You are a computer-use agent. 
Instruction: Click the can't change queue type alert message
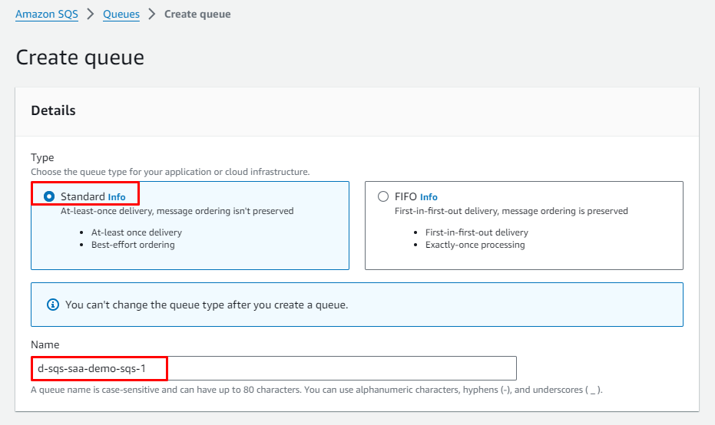coord(207,305)
